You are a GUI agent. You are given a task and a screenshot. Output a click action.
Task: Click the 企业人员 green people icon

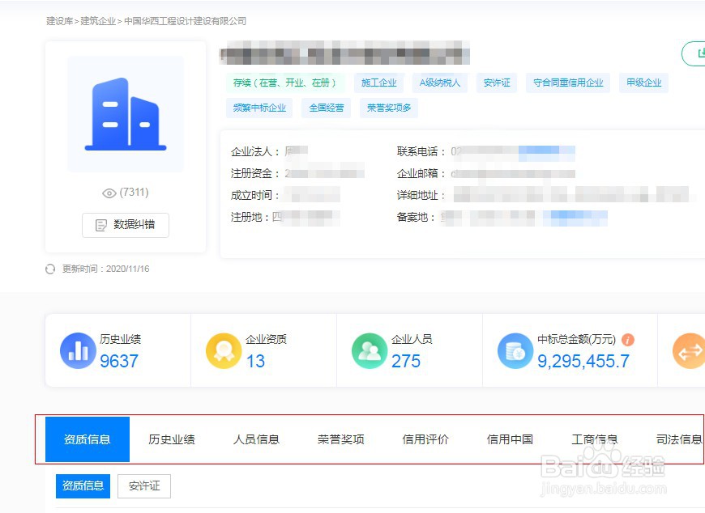[370, 350]
